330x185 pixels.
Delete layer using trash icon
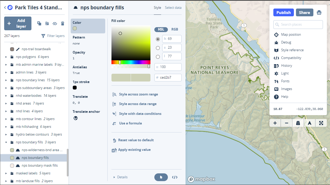point(62,24)
